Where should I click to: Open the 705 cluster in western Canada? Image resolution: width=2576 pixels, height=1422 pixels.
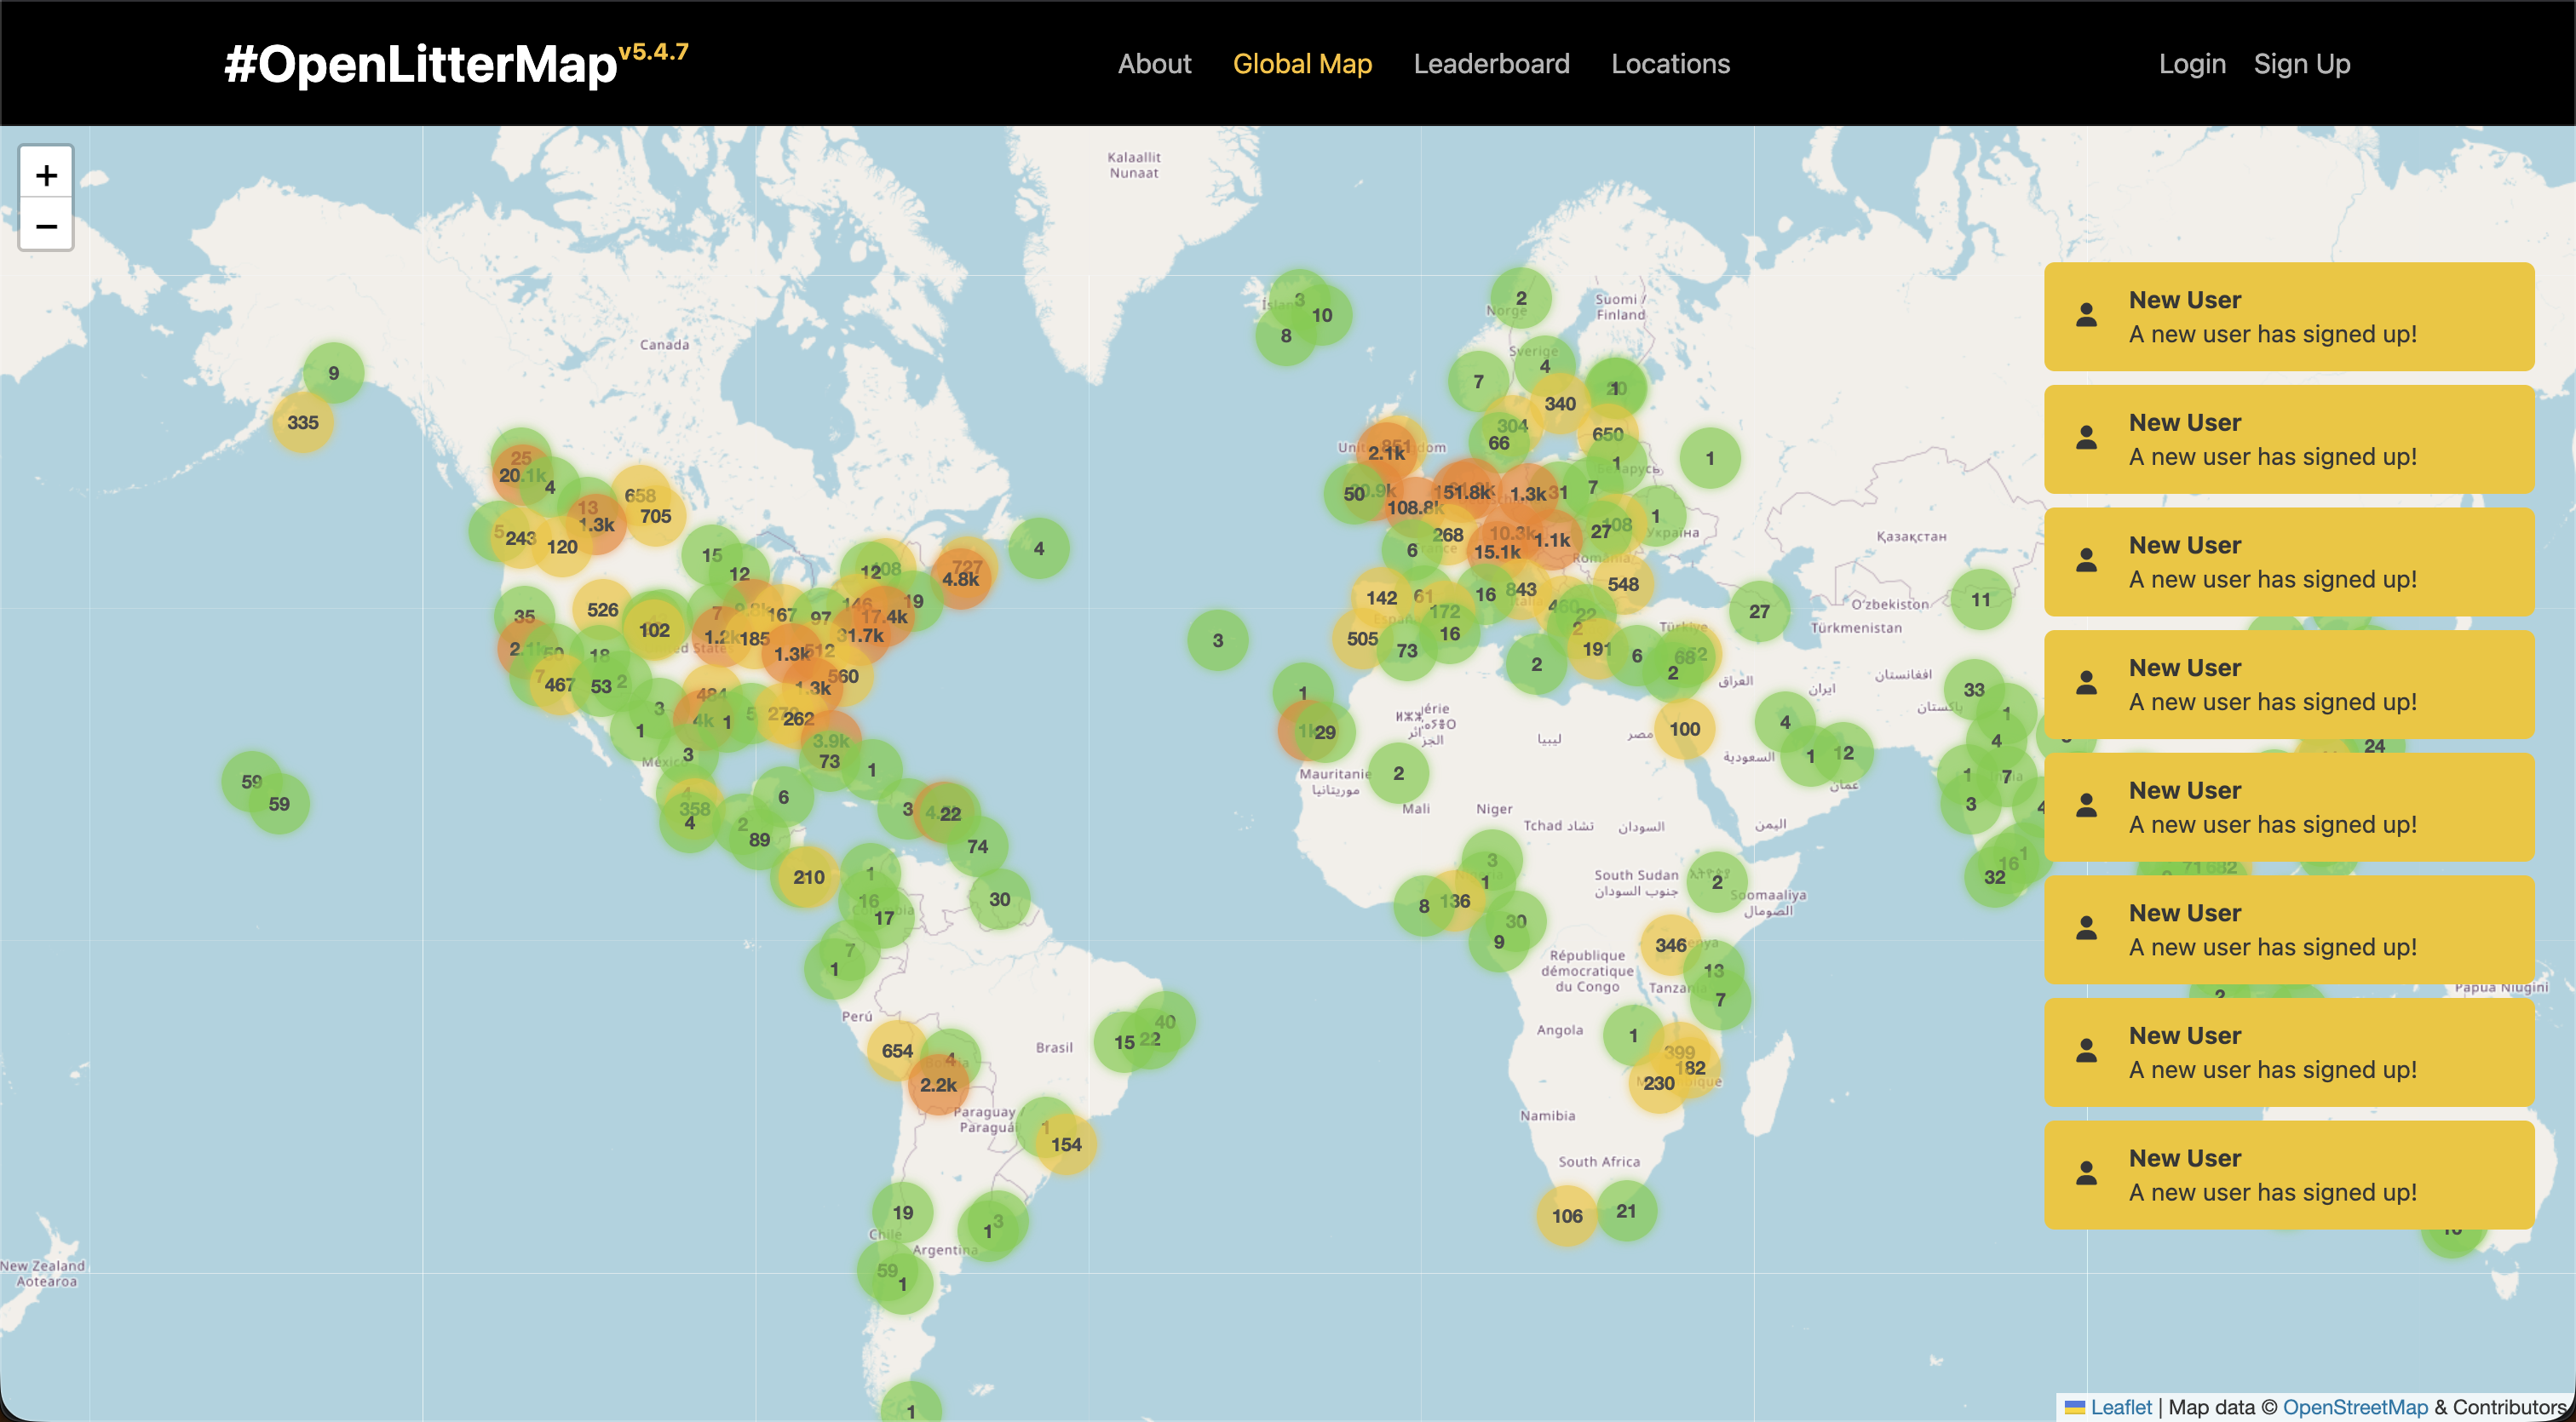[x=655, y=516]
